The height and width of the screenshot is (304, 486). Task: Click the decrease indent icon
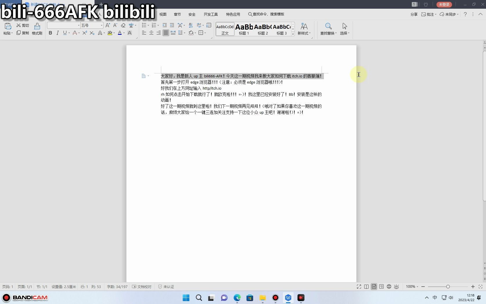click(165, 26)
